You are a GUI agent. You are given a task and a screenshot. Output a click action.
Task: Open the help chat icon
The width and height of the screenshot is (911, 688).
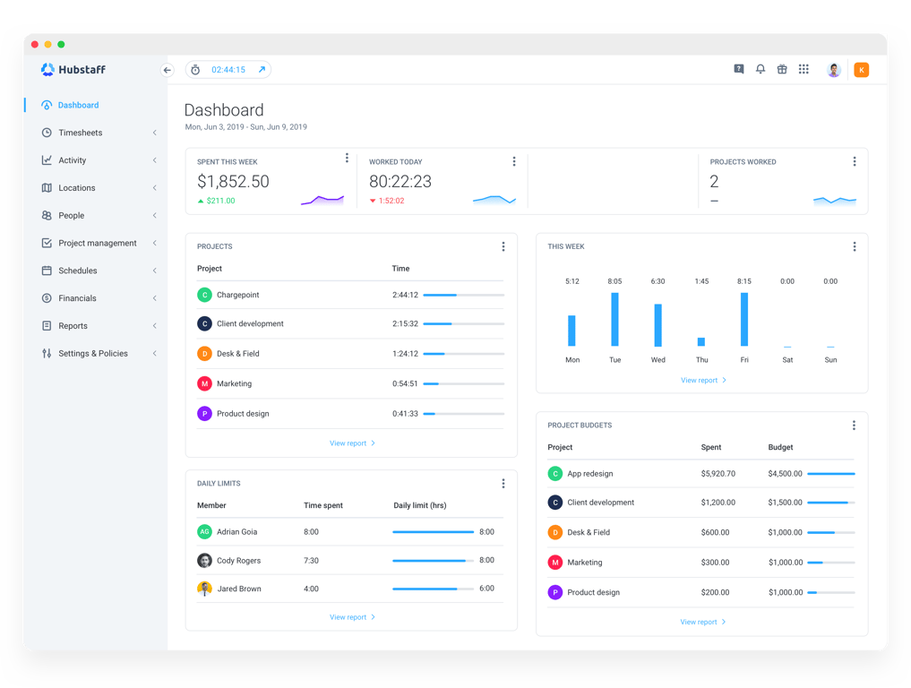tap(738, 69)
